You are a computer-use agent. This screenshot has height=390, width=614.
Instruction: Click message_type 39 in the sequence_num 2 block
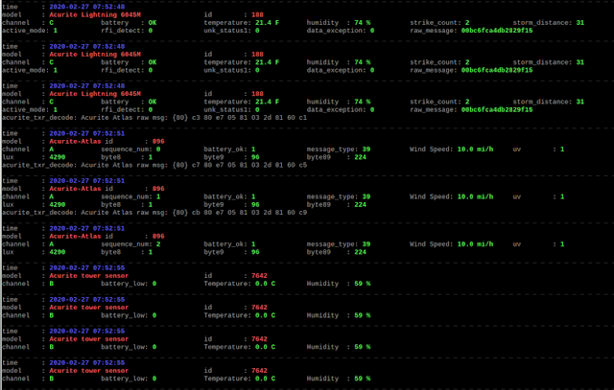pos(366,244)
